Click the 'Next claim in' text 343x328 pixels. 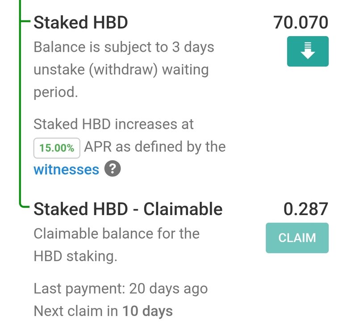click(x=75, y=311)
